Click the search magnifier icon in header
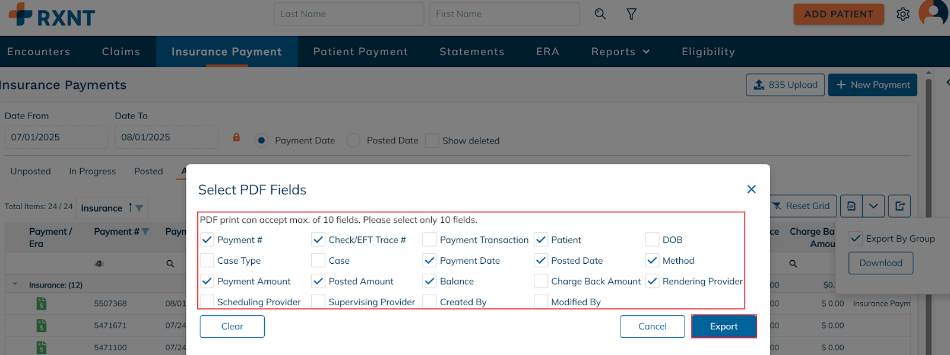The height and width of the screenshot is (355, 950). [x=600, y=14]
